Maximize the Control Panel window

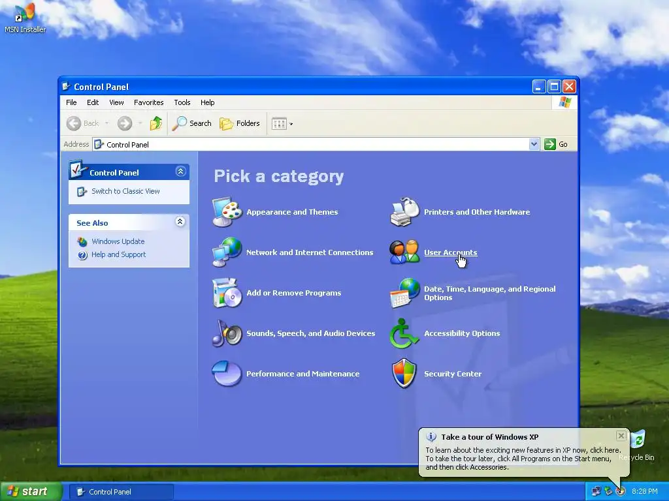(x=554, y=87)
